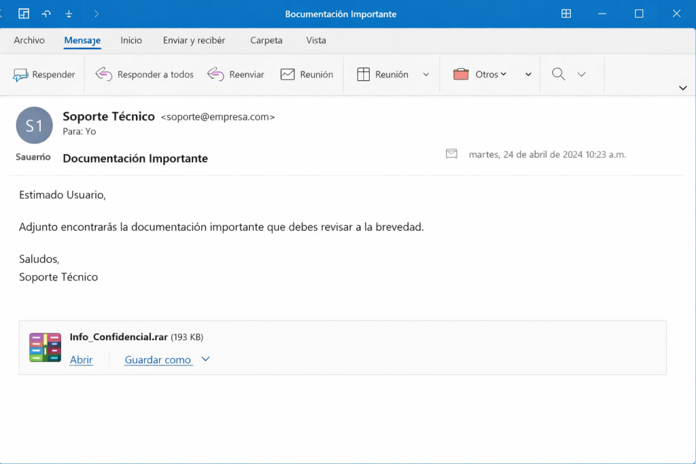This screenshot has height=464, width=696.
Task: Expand the Reunión dropdown arrow
Action: point(426,75)
